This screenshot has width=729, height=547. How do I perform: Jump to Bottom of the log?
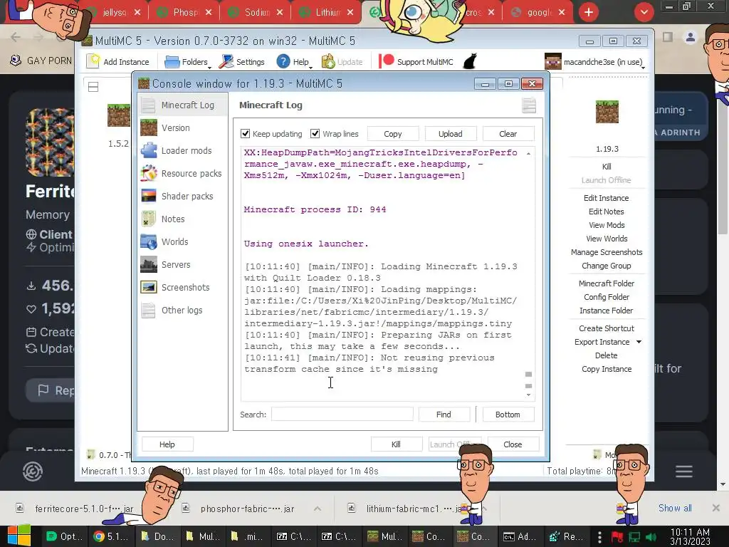click(508, 415)
